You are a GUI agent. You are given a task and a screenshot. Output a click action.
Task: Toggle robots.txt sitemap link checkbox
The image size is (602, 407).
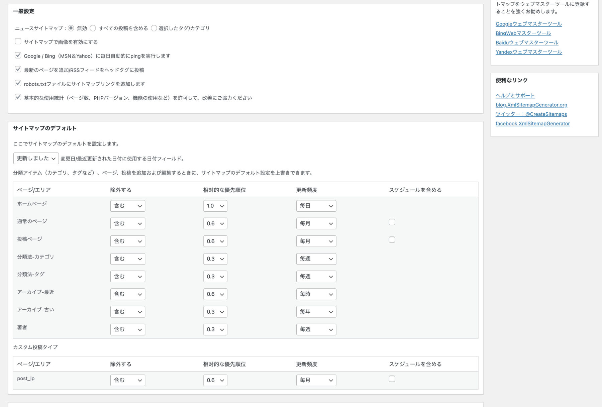point(18,83)
